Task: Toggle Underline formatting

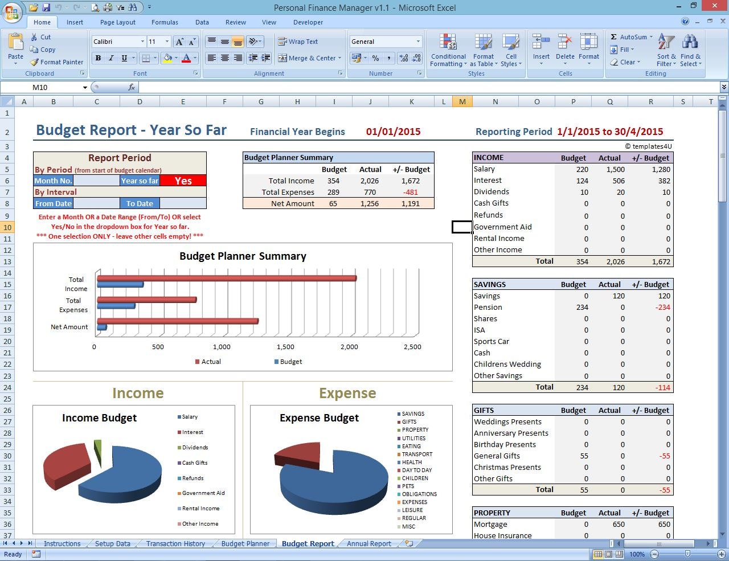Action: (124, 58)
